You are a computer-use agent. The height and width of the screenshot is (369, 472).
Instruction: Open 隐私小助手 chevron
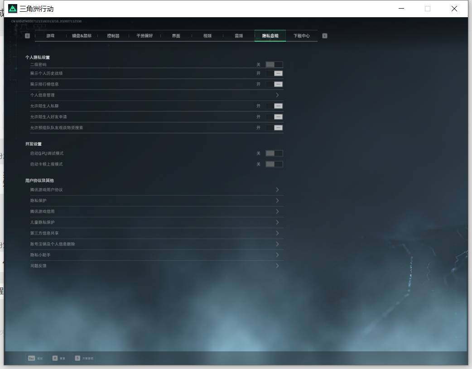tap(277, 254)
